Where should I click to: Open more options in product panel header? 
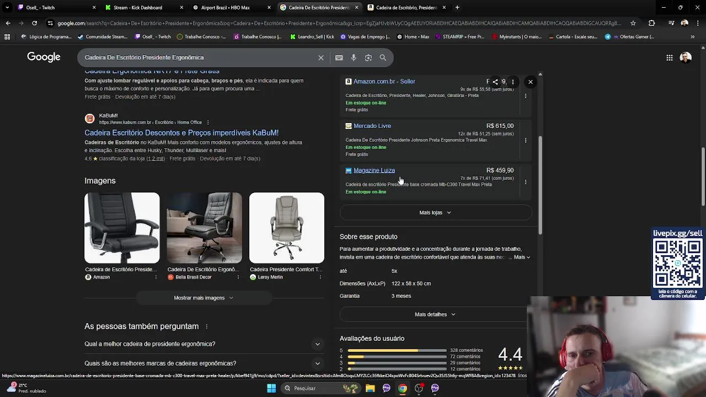click(513, 82)
